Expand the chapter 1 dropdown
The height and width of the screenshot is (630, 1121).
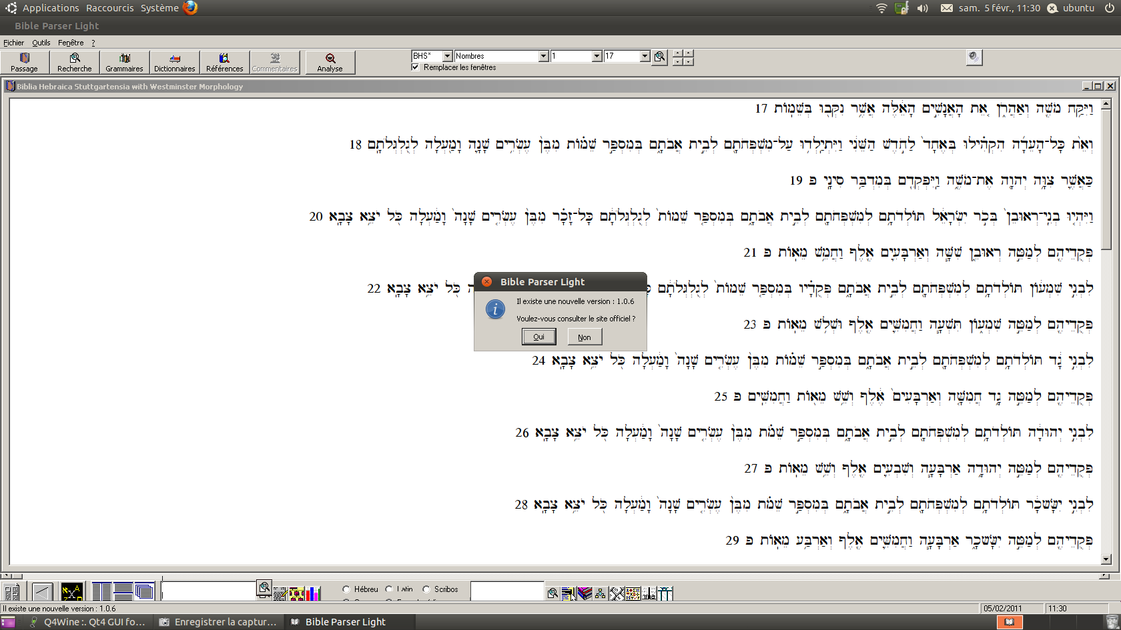coord(597,56)
